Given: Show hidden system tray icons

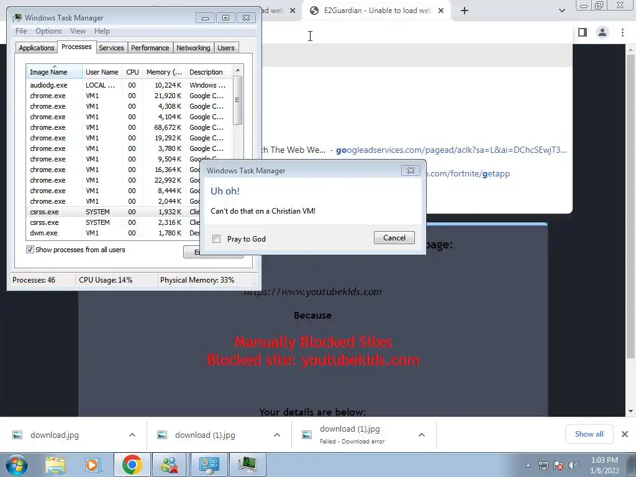Looking at the screenshot, I should click(528, 465).
